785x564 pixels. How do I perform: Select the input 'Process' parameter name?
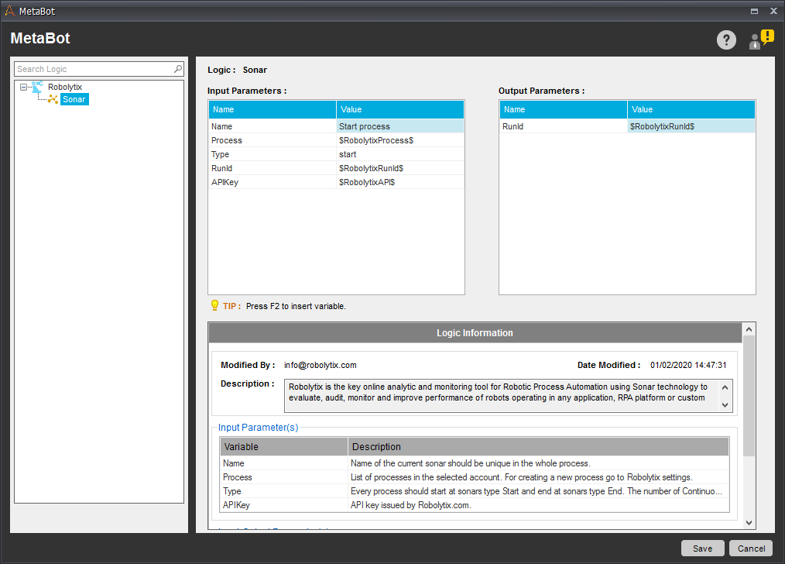tap(273, 140)
